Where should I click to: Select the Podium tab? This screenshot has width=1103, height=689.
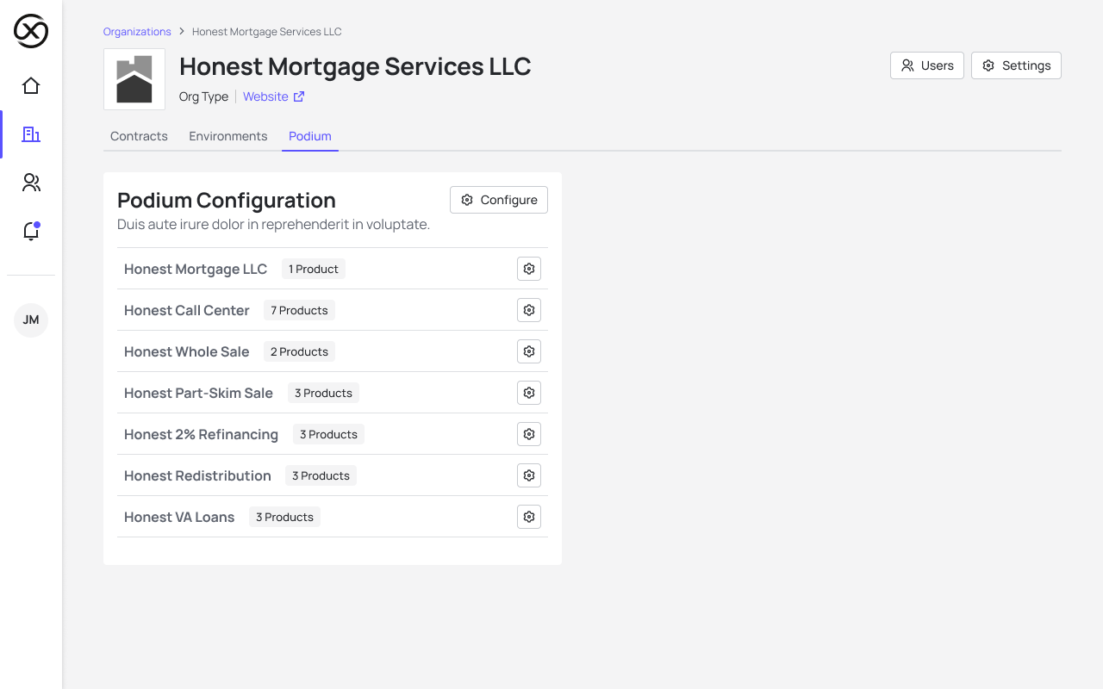310,136
